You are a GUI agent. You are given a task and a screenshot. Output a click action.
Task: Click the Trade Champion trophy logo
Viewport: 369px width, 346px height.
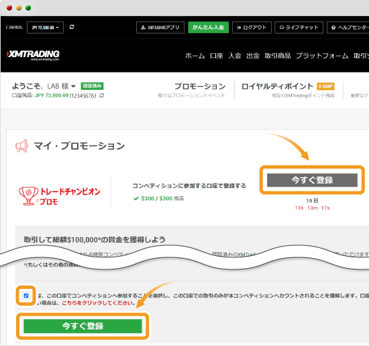coord(60,196)
